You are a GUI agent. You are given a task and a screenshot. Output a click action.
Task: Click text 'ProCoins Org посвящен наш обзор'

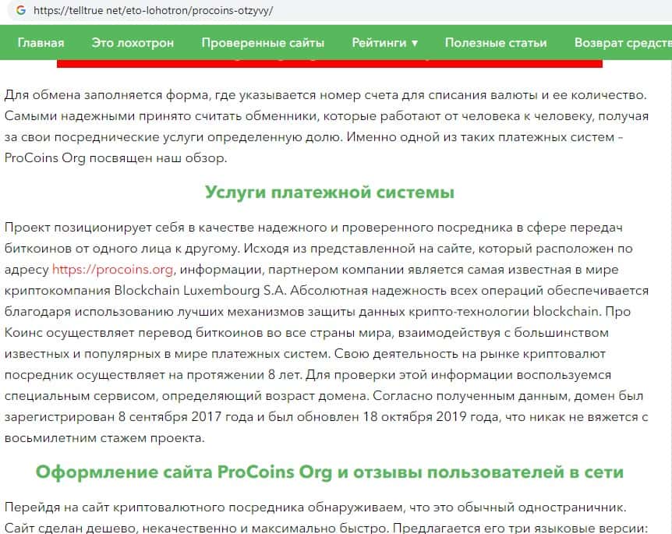click(x=115, y=158)
